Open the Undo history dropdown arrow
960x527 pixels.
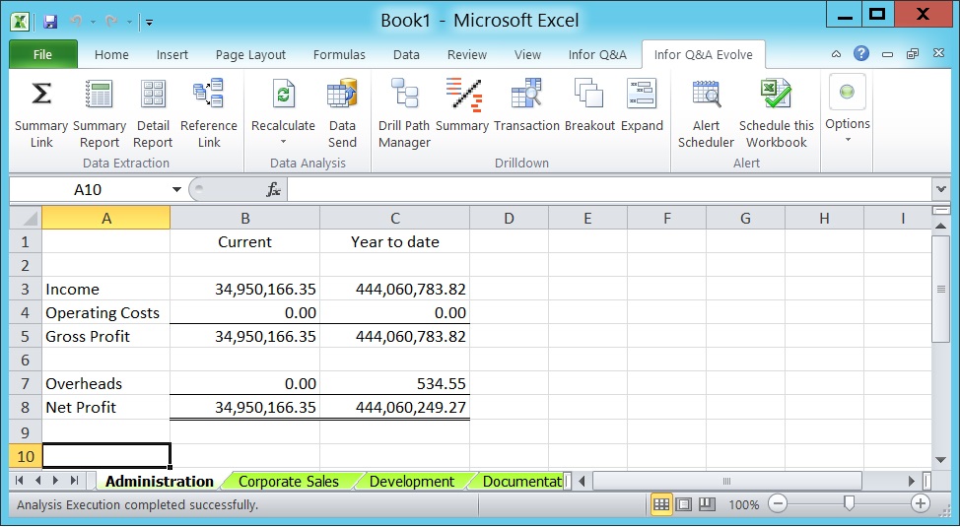point(93,22)
